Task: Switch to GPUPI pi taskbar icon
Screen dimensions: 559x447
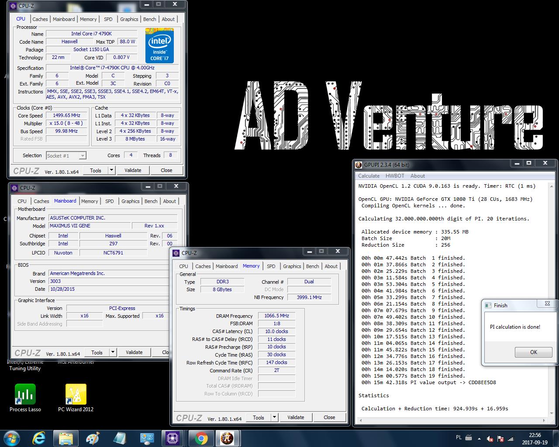Action: [x=228, y=438]
